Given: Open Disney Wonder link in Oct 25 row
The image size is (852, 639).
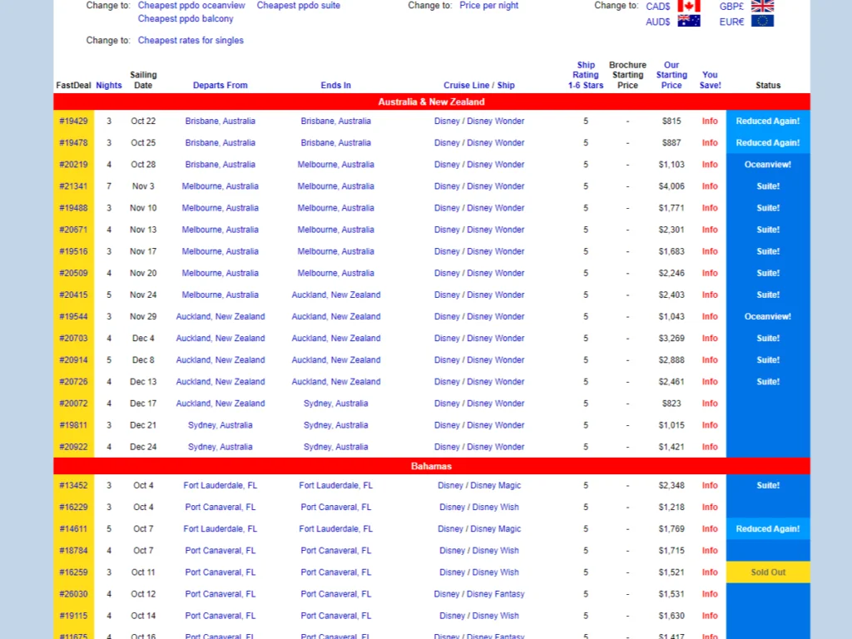Looking at the screenshot, I should coord(496,143).
